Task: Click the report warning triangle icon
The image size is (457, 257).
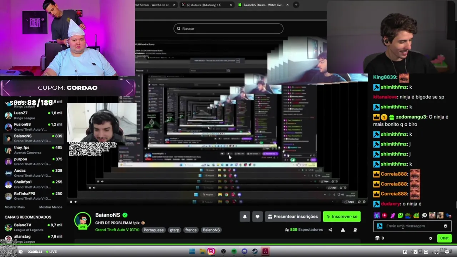Action: point(343,230)
